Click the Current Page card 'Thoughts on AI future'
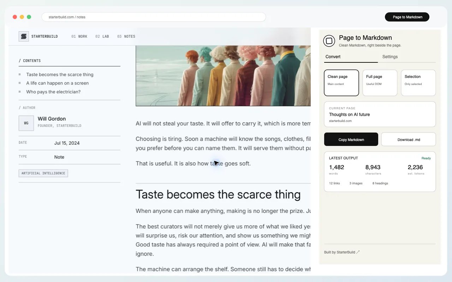Image resolution: width=452 pixels, height=282 pixels. coord(380,114)
